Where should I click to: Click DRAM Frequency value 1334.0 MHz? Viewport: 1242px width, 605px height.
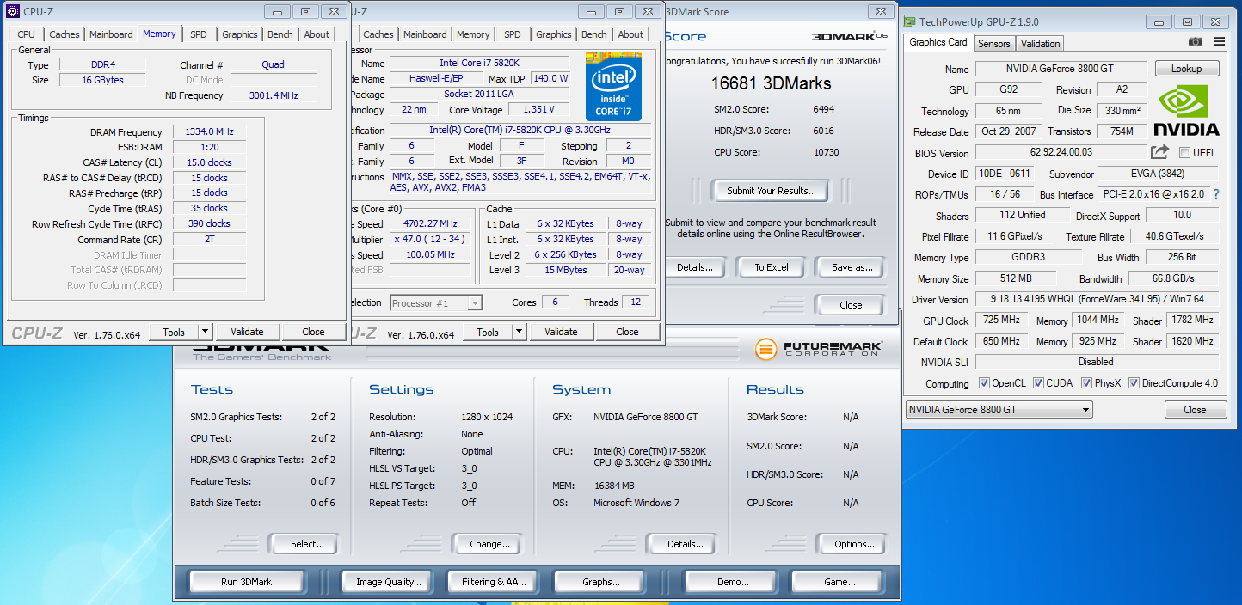[210, 132]
